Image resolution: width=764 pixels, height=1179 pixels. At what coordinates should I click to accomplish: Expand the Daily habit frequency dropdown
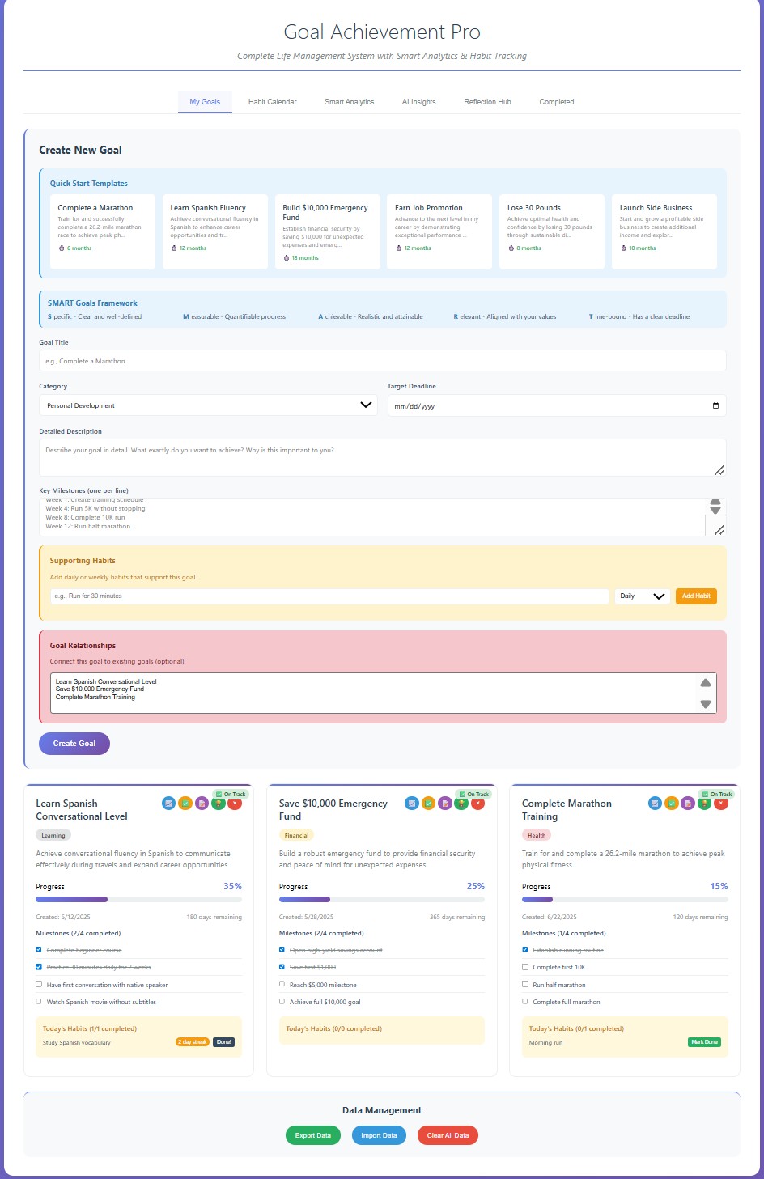[x=642, y=596]
